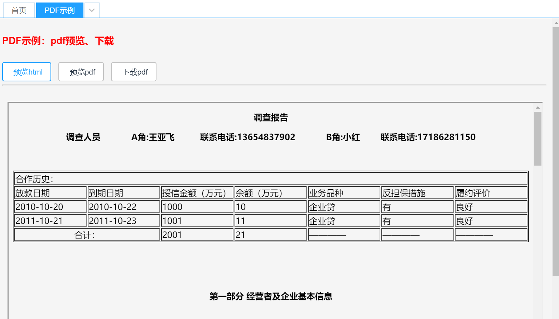Click the outer page scrollbar thumb
The image size is (559, 319).
pyautogui.click(x=556, y=151)
